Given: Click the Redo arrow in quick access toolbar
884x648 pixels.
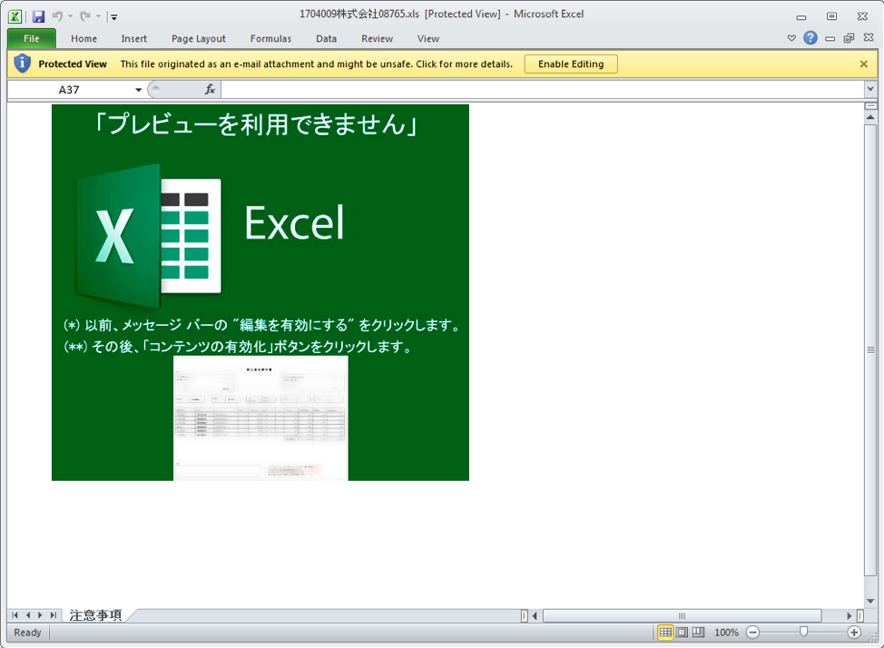Looking at the screenshot, I should pyautogui.click(x=85, y=16).
